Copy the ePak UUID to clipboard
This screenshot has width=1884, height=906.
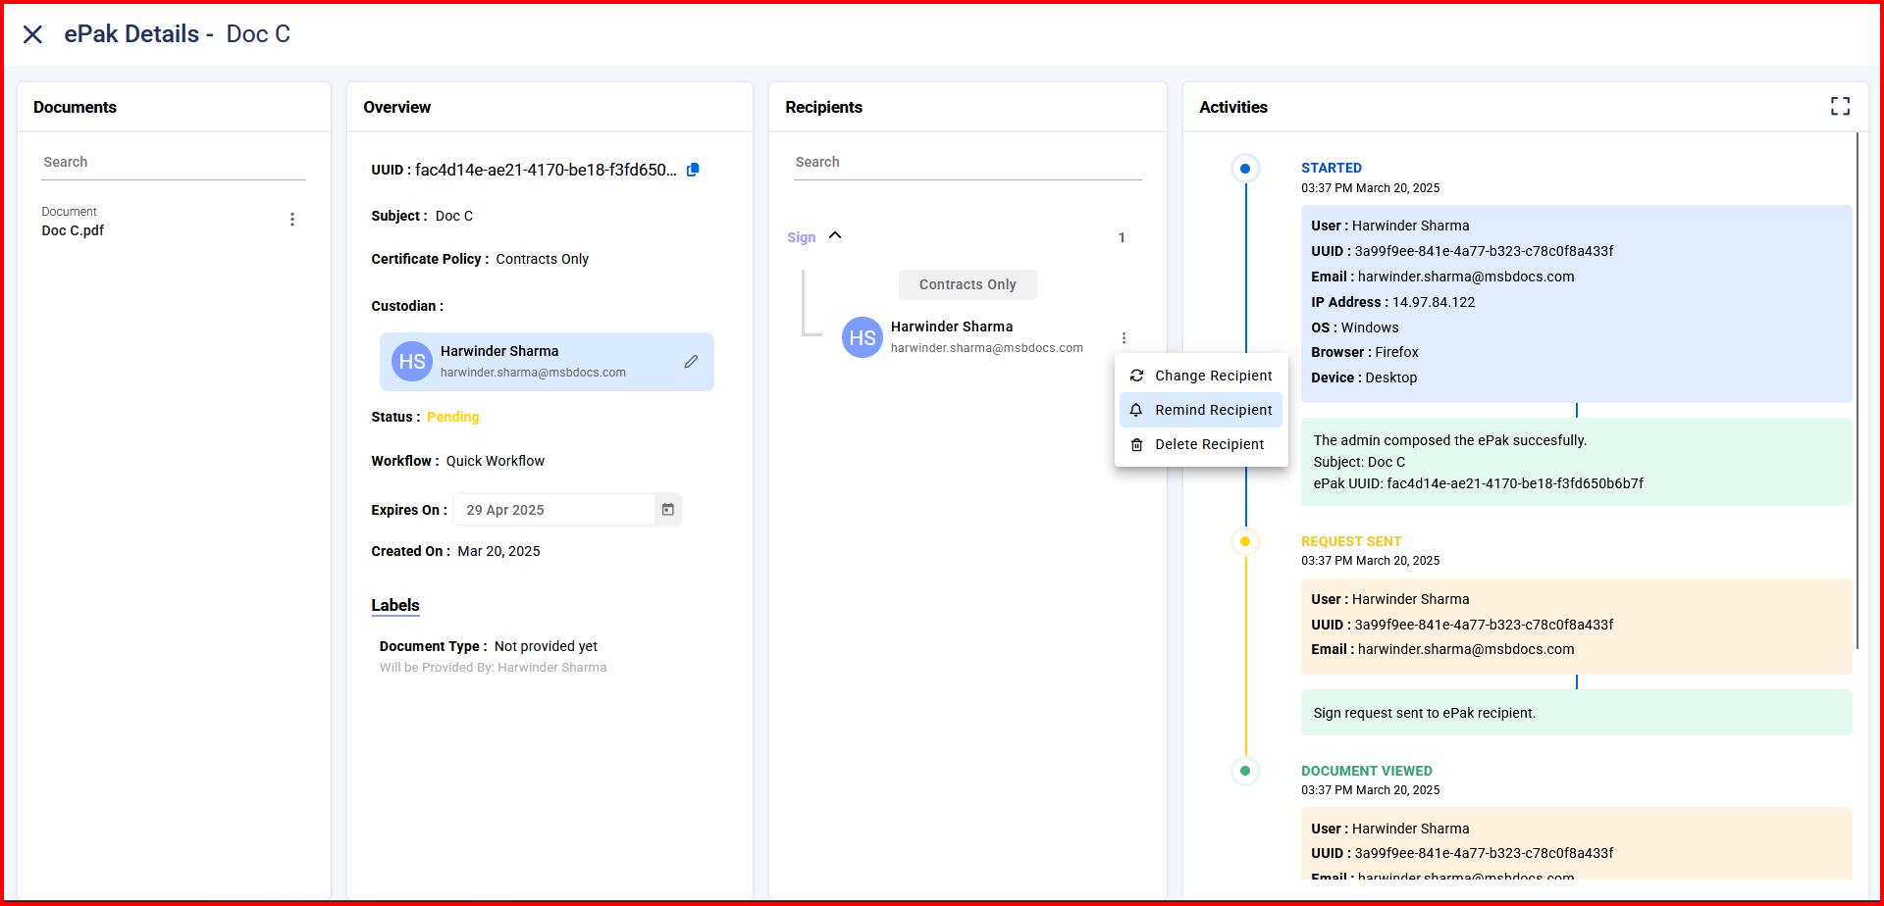click(693, 170)
